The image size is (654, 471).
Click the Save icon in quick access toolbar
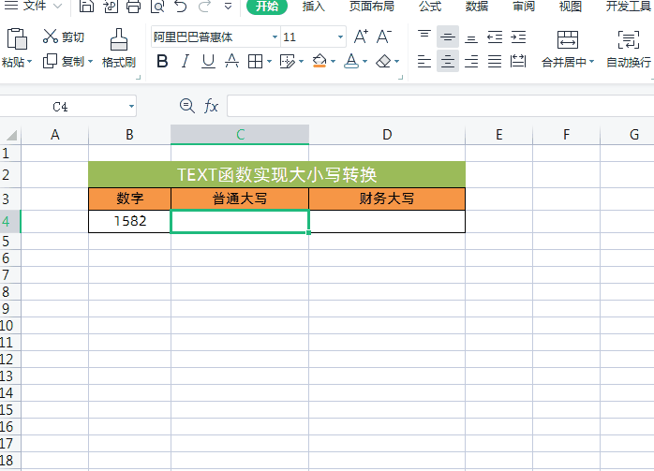86,6
